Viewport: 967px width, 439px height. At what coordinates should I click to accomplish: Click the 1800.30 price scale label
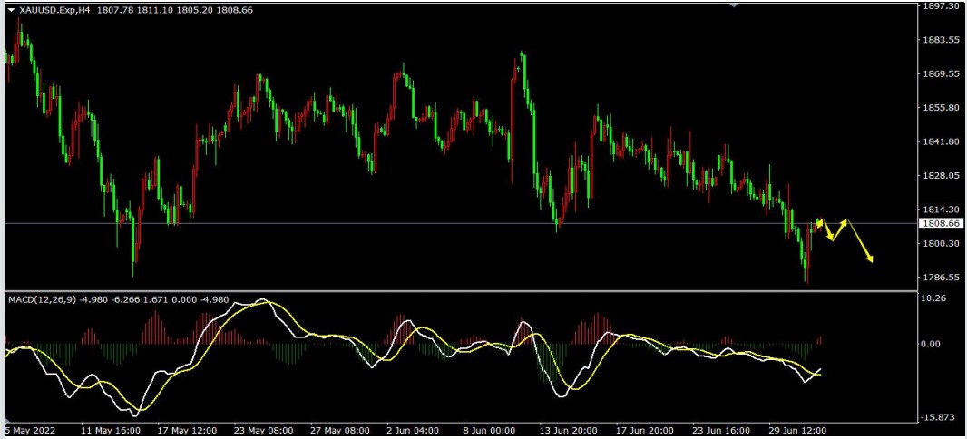point(941,244)
